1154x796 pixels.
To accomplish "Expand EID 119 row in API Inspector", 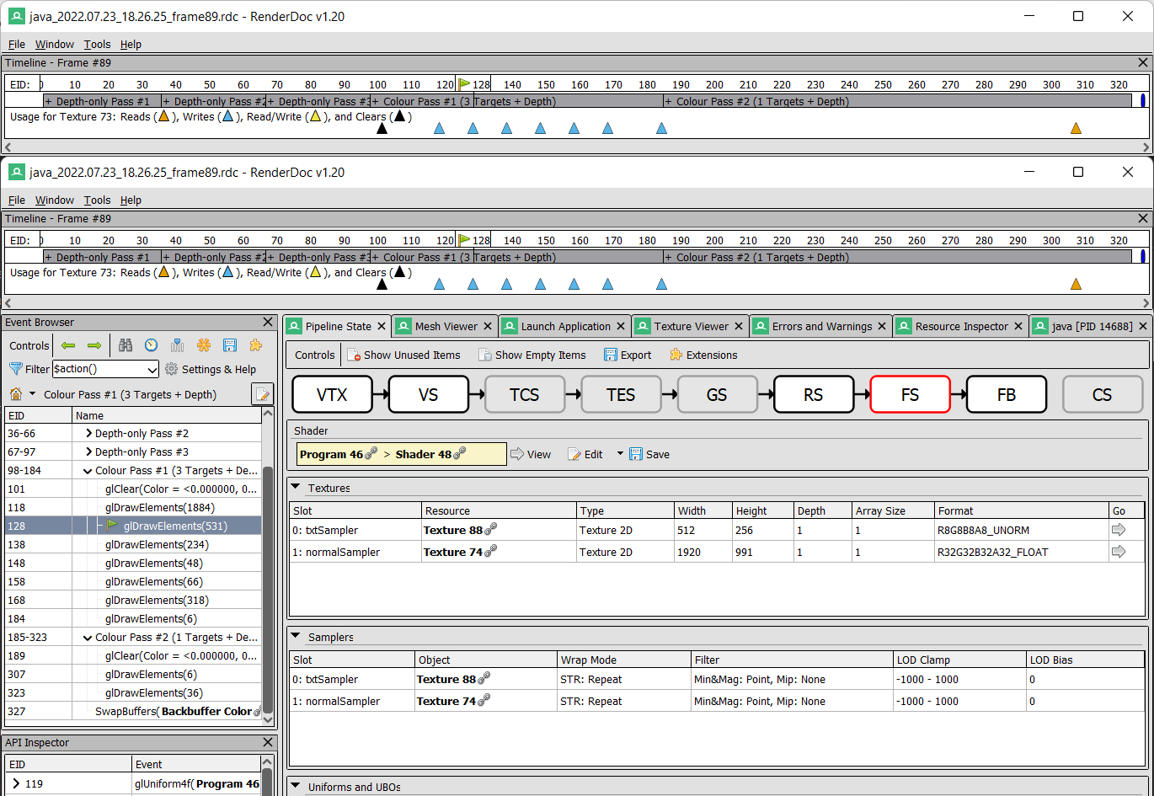I will pyautogui.click(x=16, y=783).
